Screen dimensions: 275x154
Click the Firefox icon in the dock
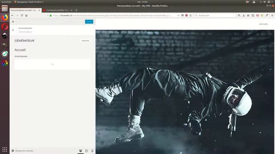point(5,18)
